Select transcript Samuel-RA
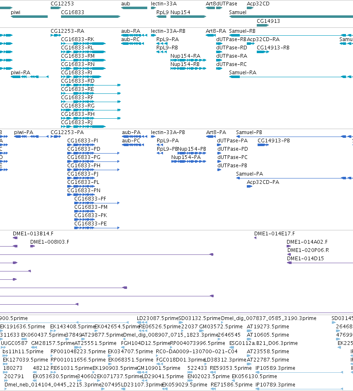Screen dimensions: 353x391 tap(243, 73)
